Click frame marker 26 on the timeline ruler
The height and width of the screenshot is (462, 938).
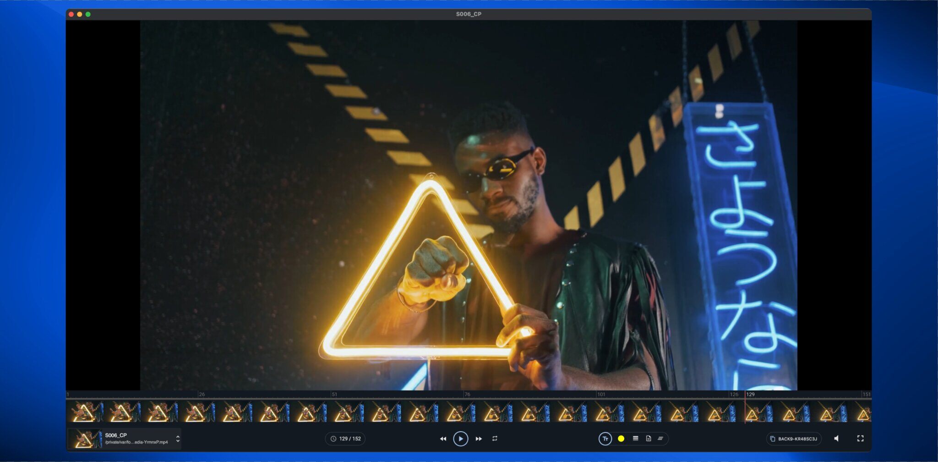202,394
